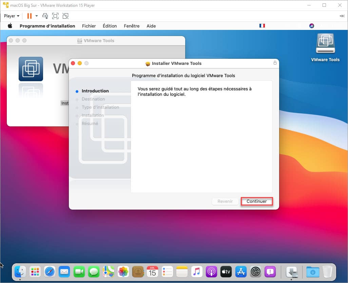Open Reminders from the Dock
Screen dimensions: 348x283
(x=167, y=272)
